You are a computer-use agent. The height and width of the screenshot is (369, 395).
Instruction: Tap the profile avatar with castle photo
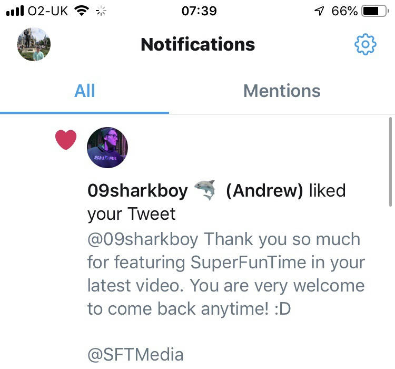[x=34, y=44]
